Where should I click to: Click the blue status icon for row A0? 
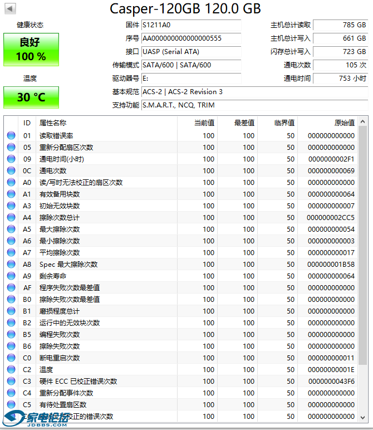[x=11, y=182]
